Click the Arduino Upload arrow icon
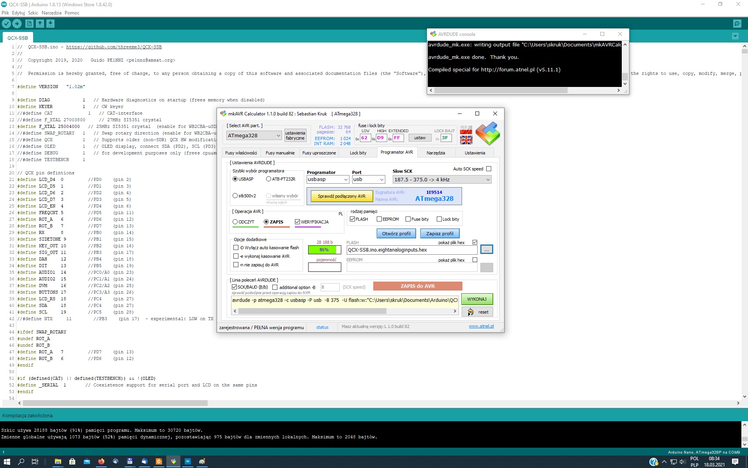 17,24
